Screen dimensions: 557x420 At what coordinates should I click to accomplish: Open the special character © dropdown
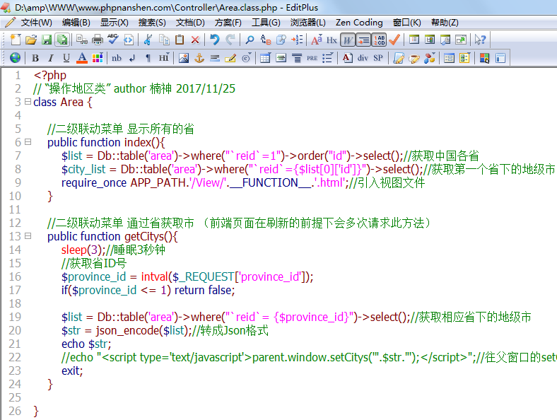246,57
